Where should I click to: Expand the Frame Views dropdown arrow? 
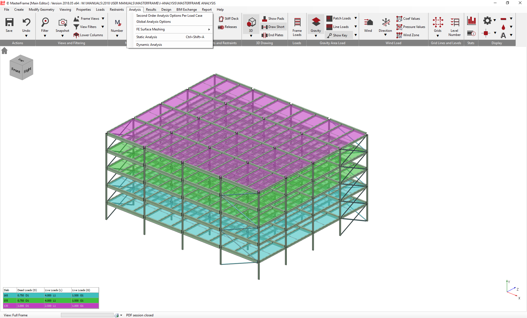(103, 19)
